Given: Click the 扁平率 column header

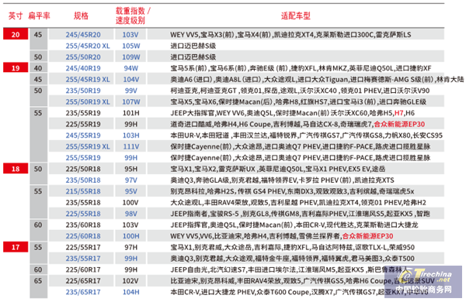Looking at the screenshot, I should pyautogui.click(x=39, y=15).
